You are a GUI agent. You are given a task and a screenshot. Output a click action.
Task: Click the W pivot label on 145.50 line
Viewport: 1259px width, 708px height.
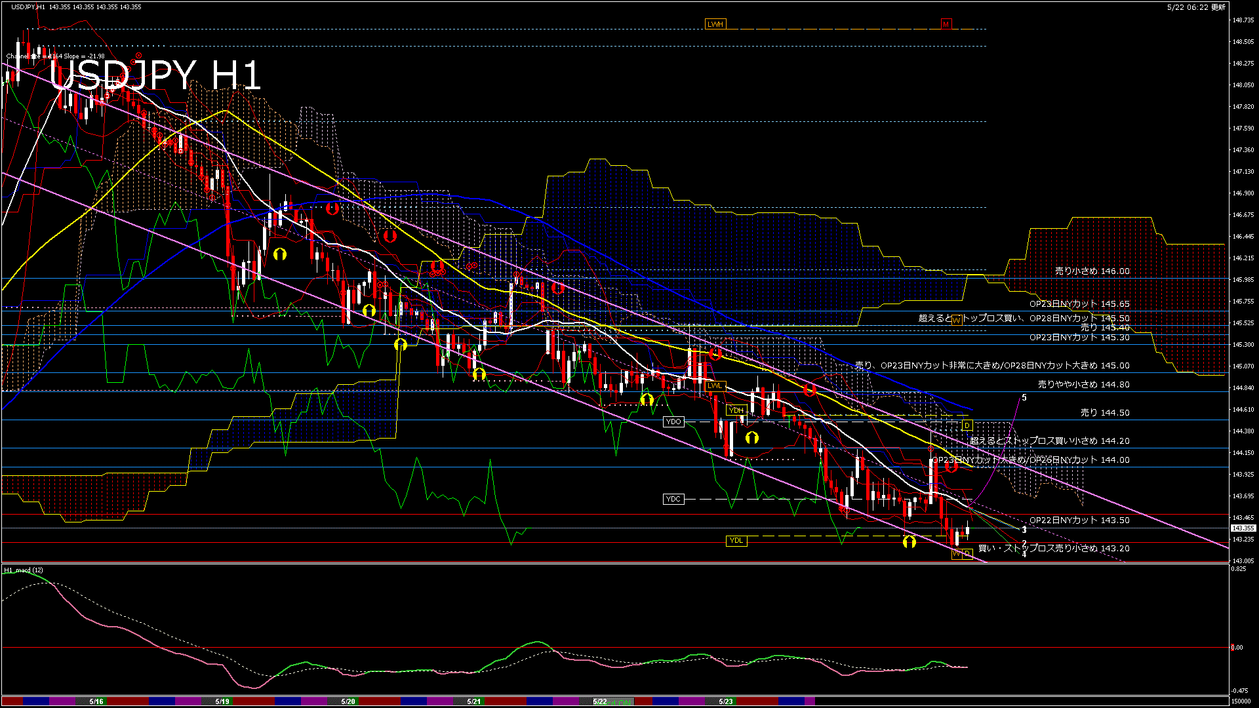coord(957,320)
